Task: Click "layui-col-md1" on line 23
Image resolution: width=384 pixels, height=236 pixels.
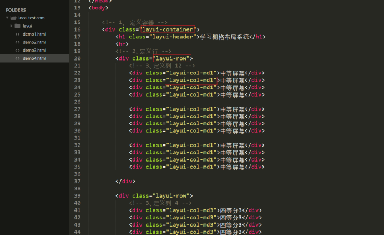Action: click(x=191, y=80)
